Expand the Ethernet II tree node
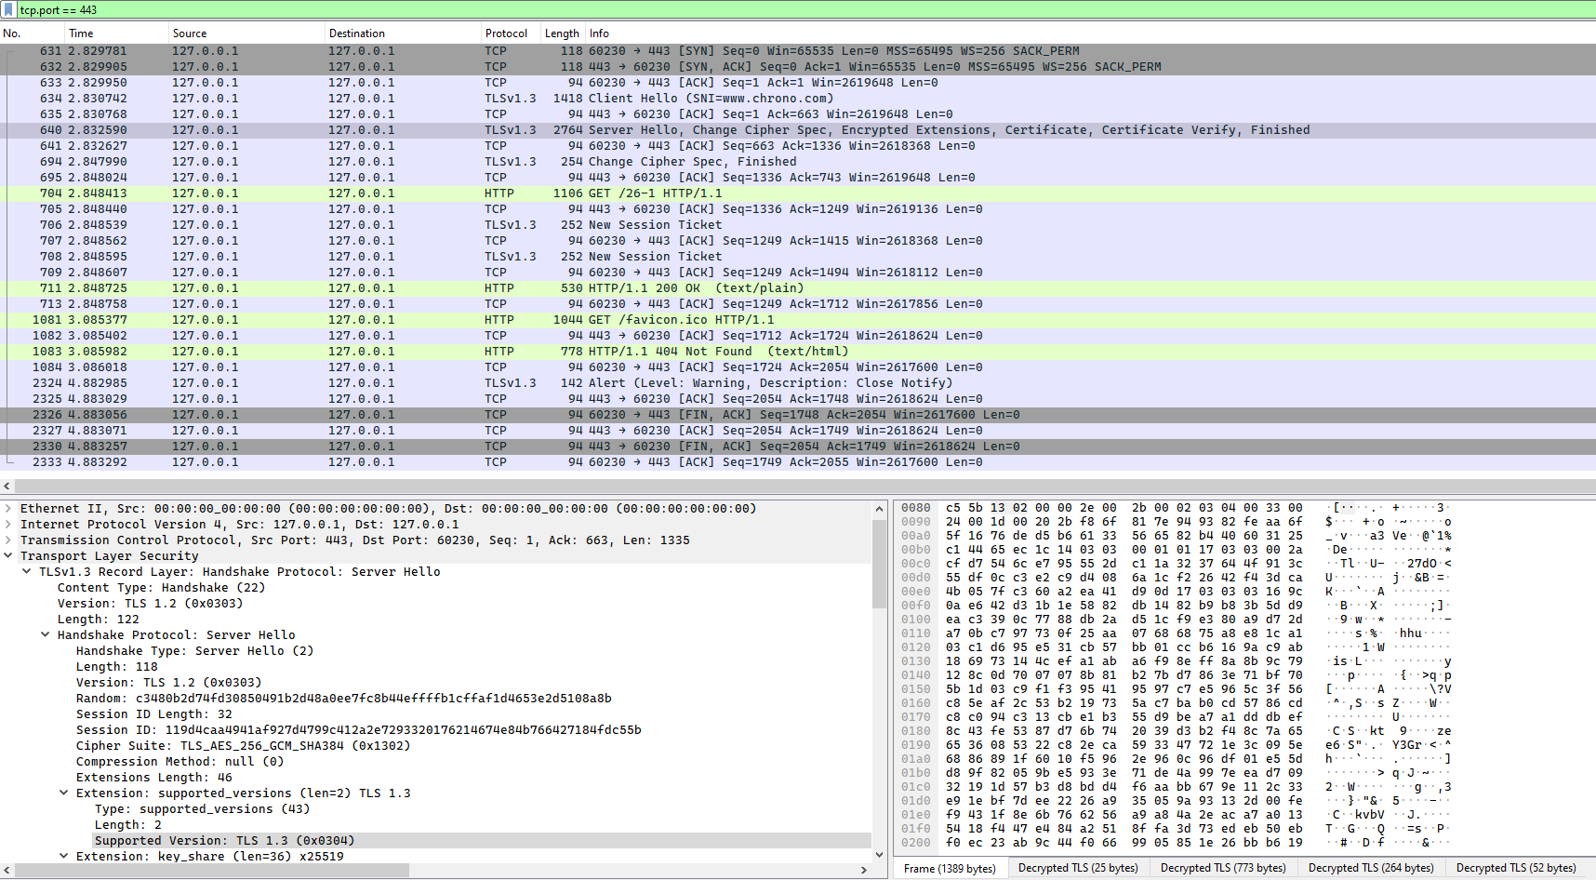Image resolution: width=1596 pixels, height=880 pixels. point(8,508)
